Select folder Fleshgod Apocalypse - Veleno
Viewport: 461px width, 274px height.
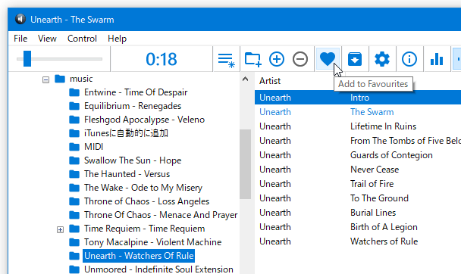144,120
